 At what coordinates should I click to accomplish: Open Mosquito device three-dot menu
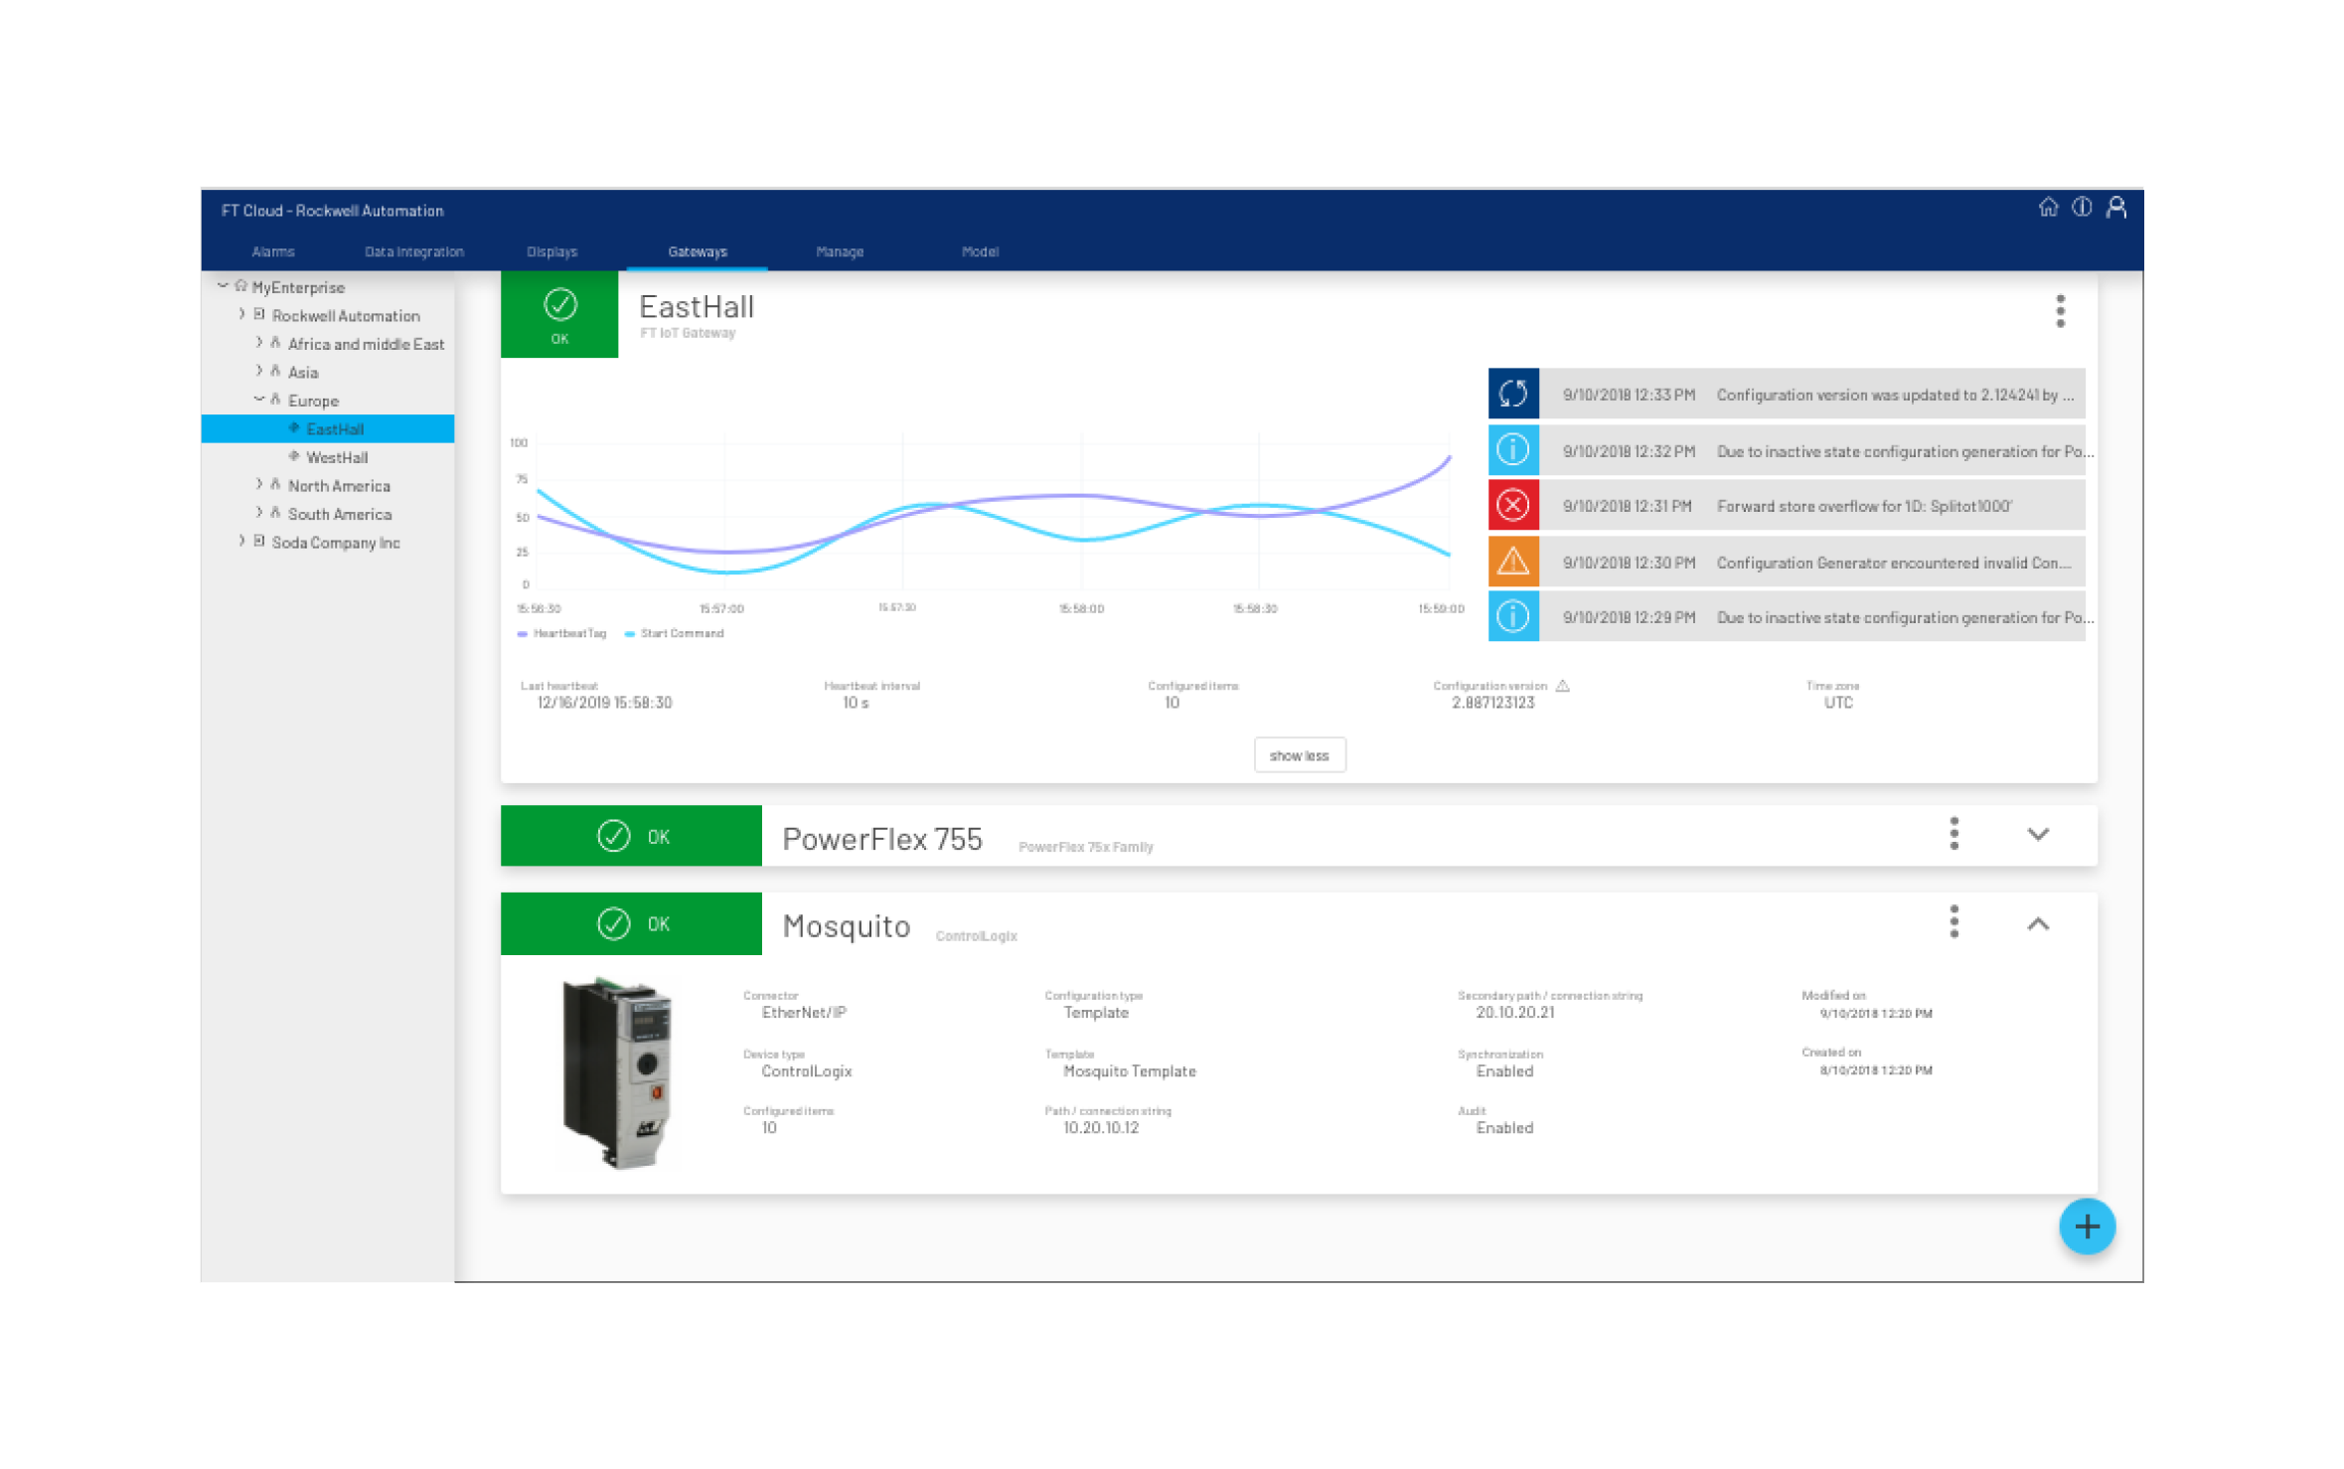[x=1953, y=922]
